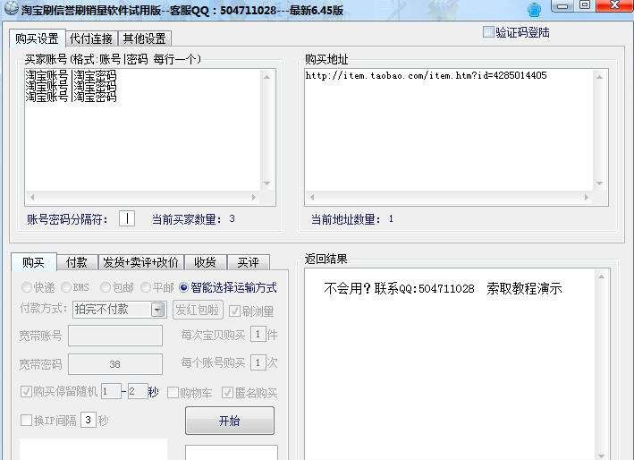Viewport: 634px width, 460px height.
Task: Click the taobao item URL text
Action: point(427,75)
